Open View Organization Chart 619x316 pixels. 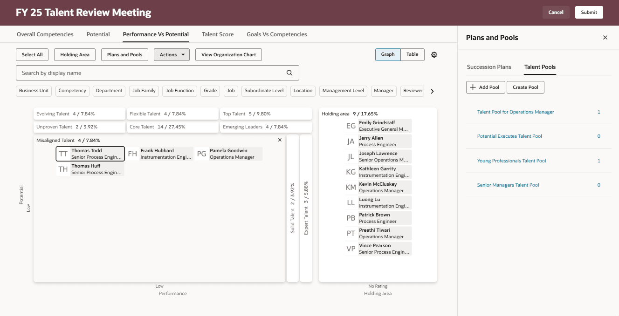pyautogui.click(x=228, y=54)
